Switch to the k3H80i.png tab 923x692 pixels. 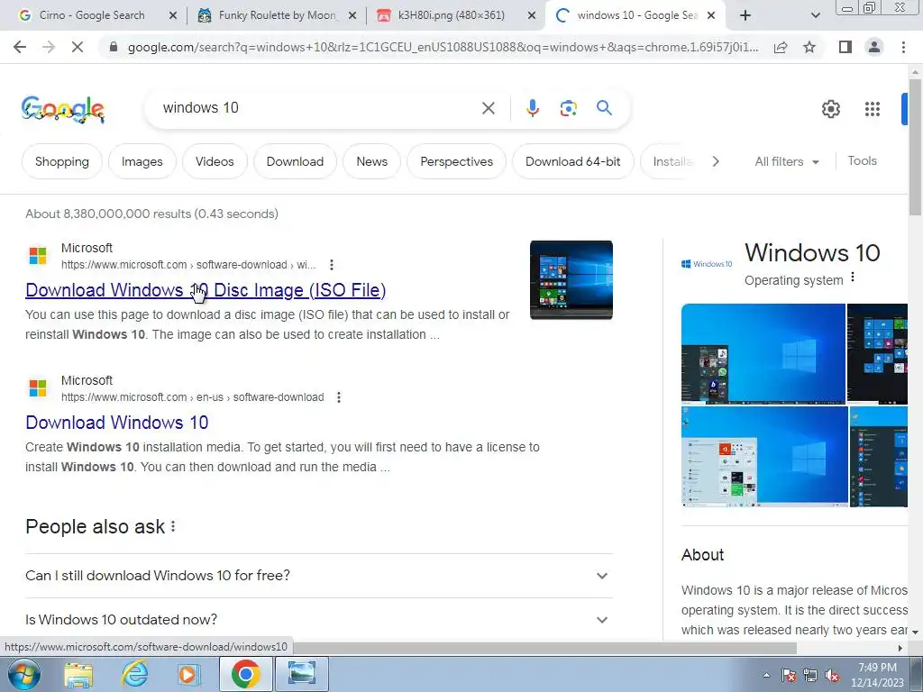[x=451, y=15]
